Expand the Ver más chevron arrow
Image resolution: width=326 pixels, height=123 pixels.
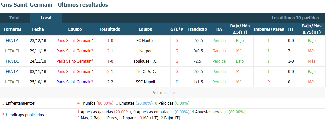(173, 93)
